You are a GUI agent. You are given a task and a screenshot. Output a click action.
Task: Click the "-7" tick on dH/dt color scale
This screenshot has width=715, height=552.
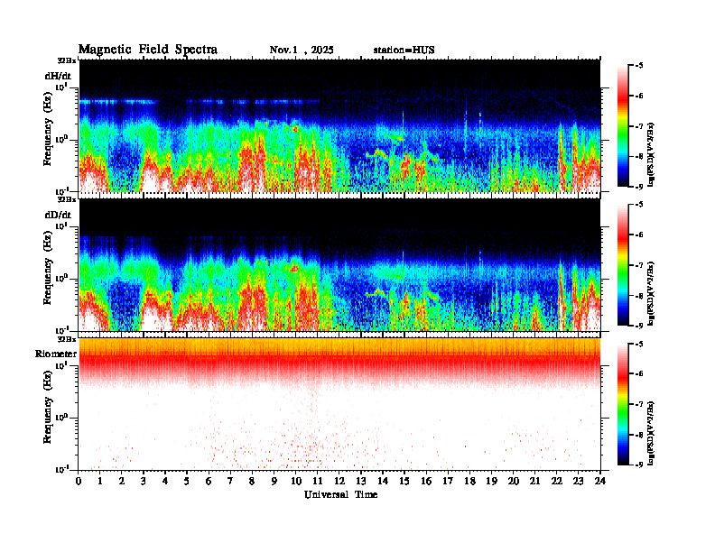coord(639,126)
